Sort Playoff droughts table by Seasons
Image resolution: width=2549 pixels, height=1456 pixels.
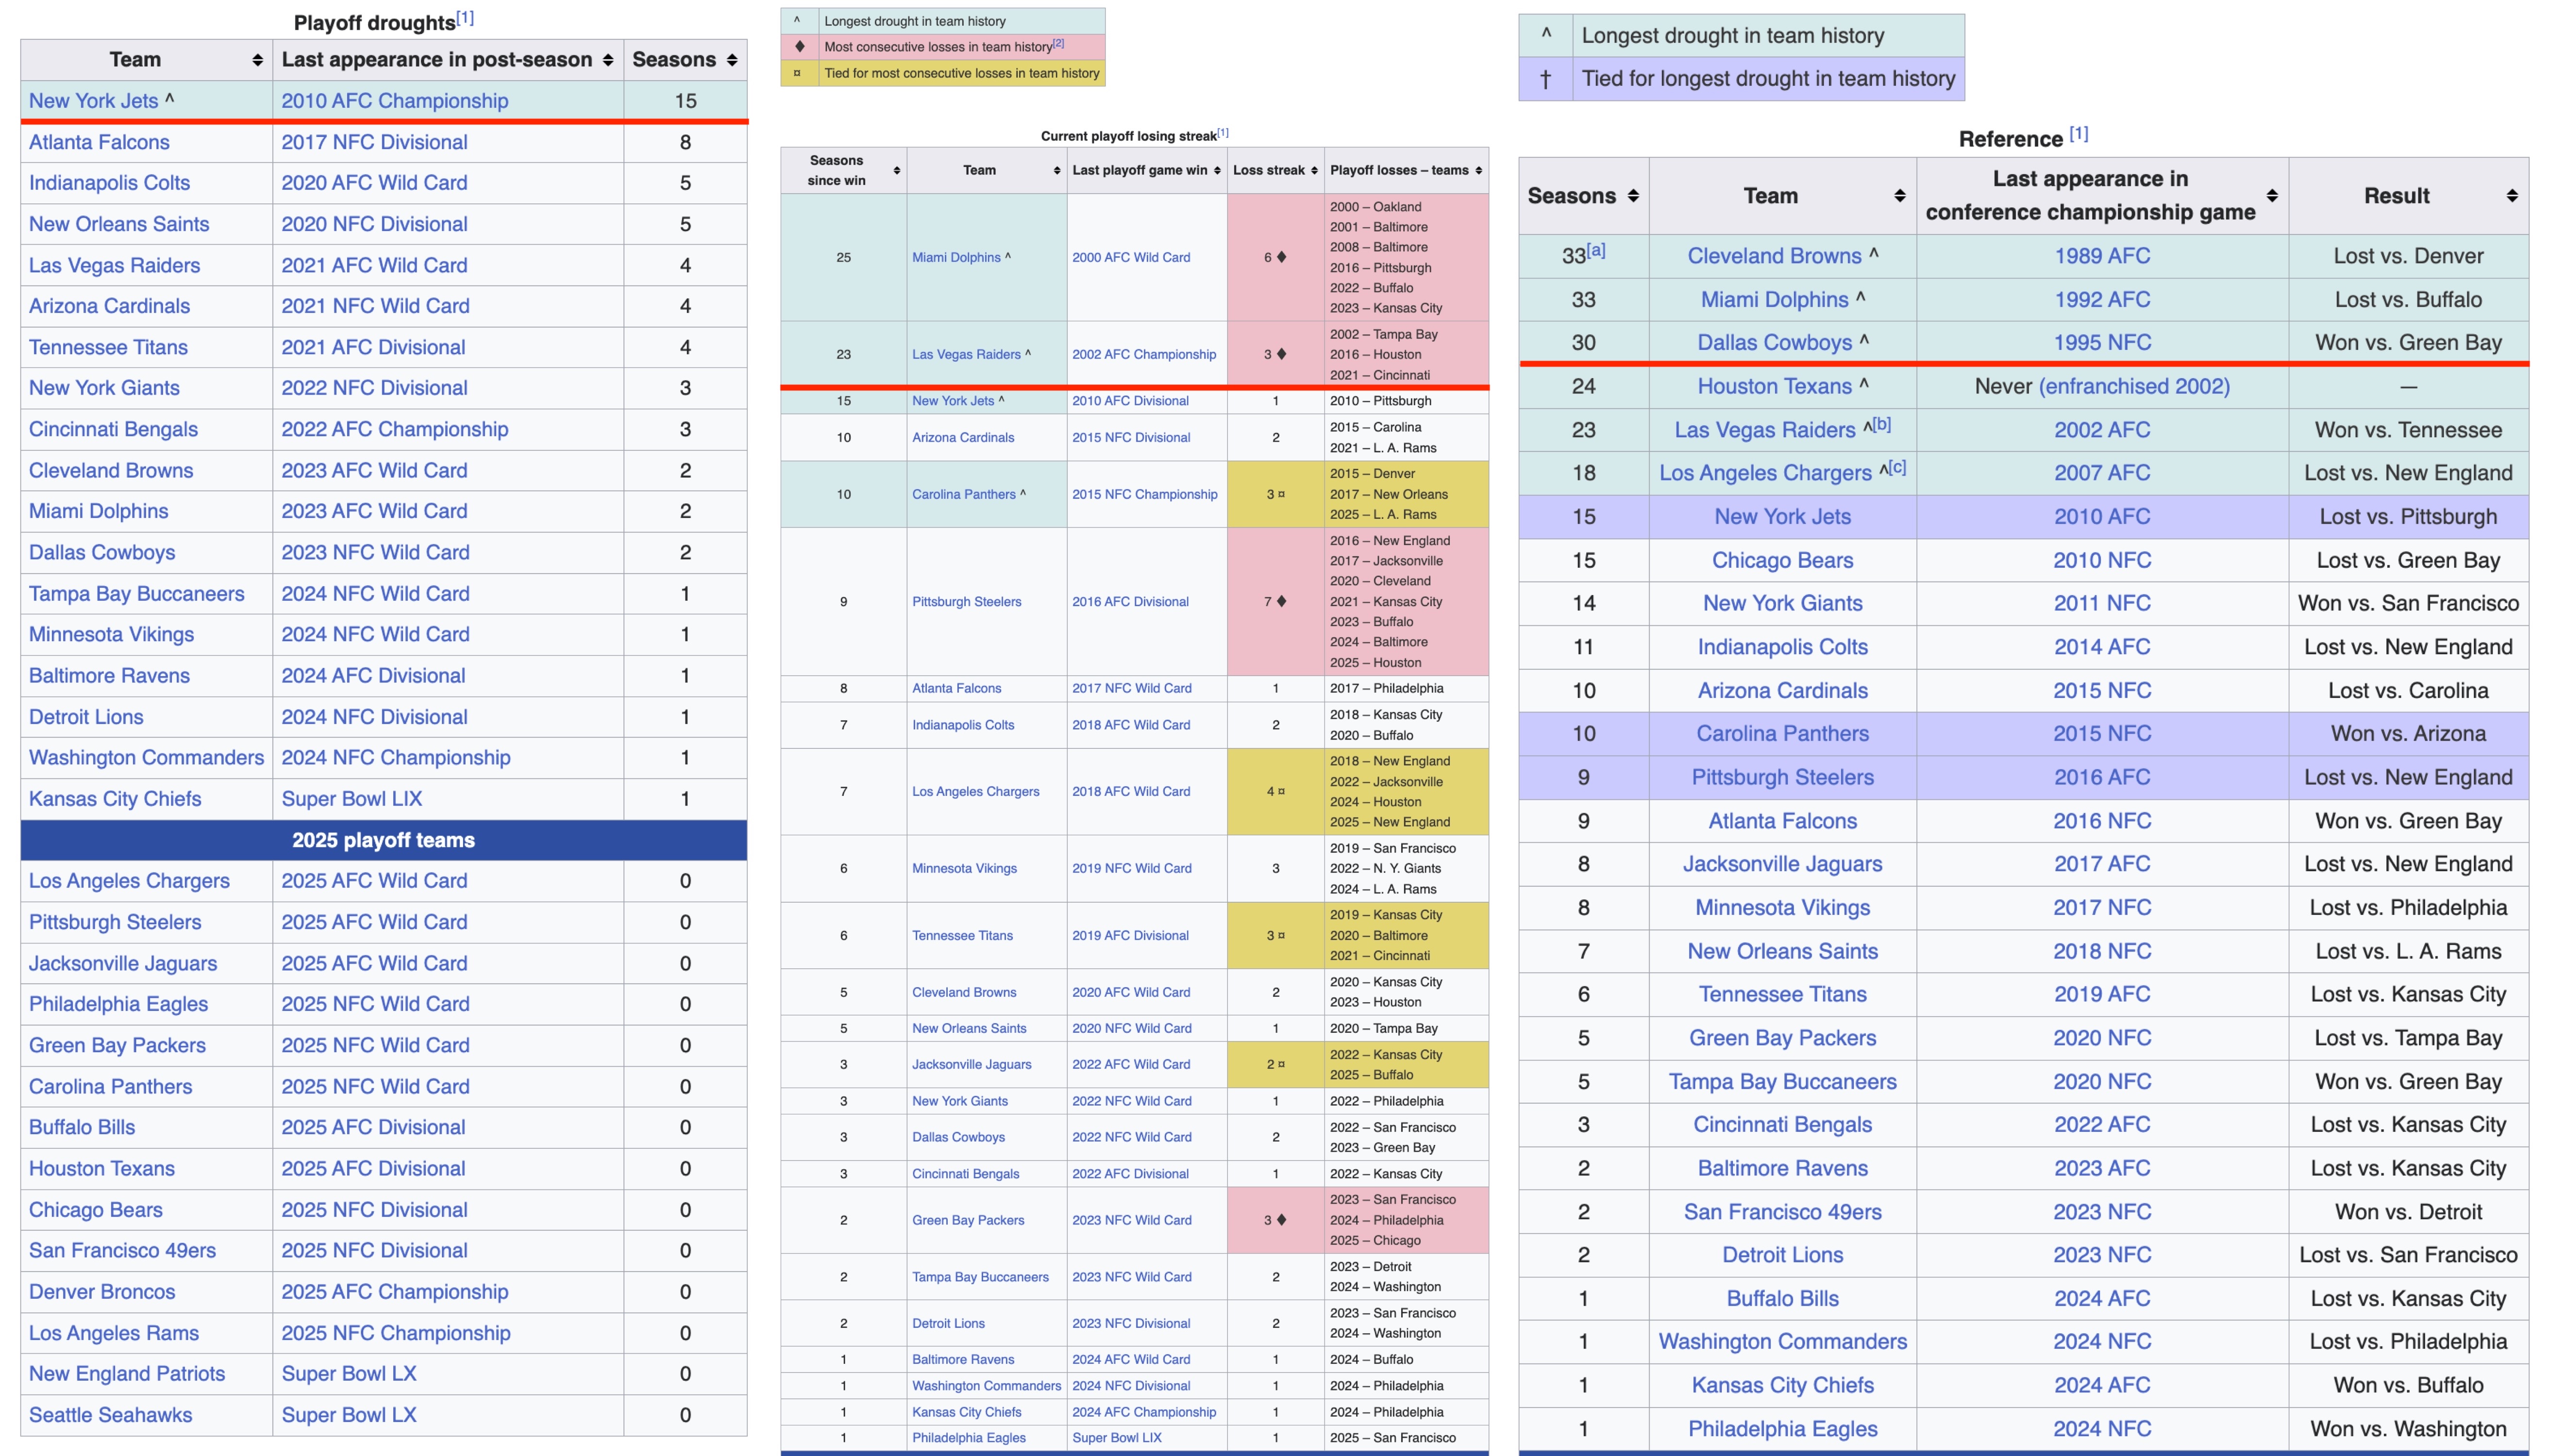click(x=732, y=60)
